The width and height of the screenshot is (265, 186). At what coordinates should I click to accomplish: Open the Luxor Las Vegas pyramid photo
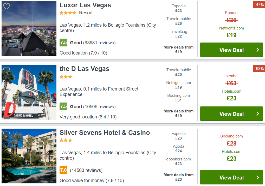[x=29, y=28]
